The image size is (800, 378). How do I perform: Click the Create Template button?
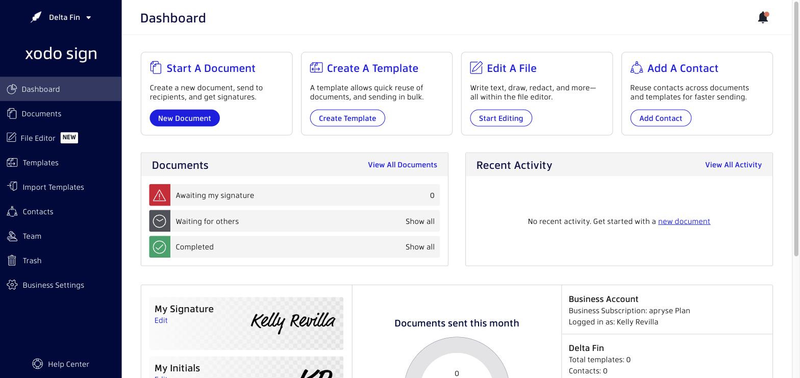click(347, 118)
